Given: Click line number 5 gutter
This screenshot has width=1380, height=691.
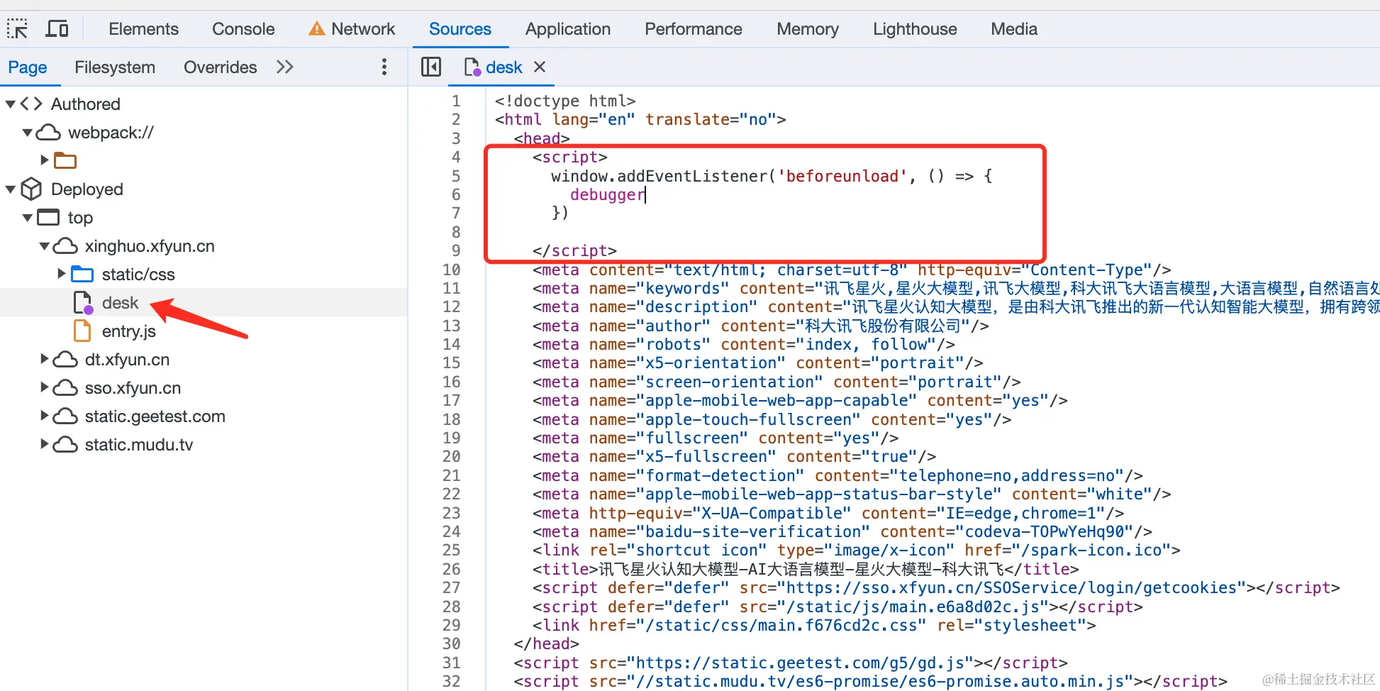Looking at the screenshot, I should 456,176.
